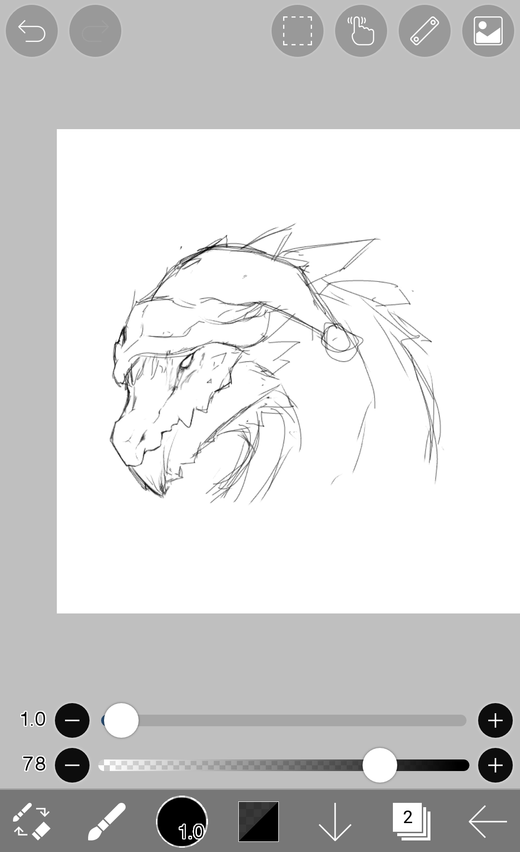The height and width of the screenshot is (852, 520).
Task: Click the opacity slider handle at 78
Action: coord(380,765)
